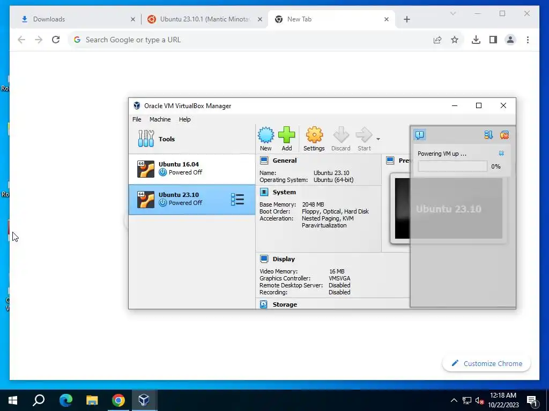
Task: Toggle the notification center icon in VirtualBox
Action: pos(419,134)
